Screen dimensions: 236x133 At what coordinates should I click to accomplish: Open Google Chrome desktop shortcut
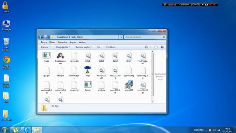[6, 62]
